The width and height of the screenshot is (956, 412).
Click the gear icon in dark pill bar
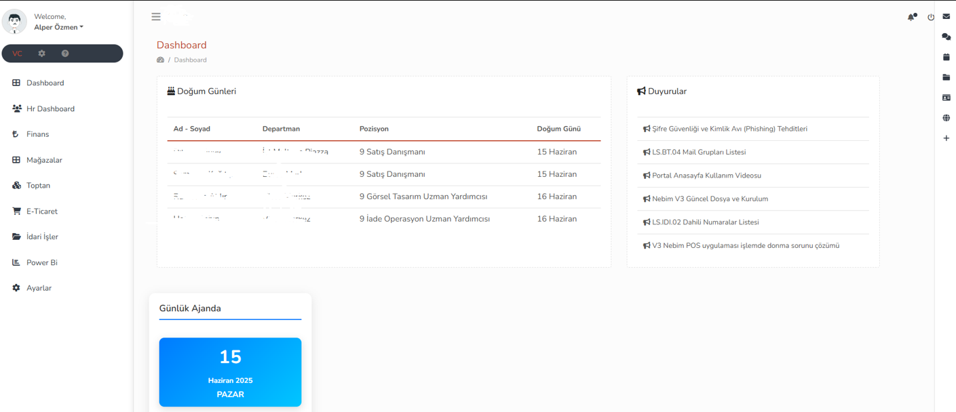(x=41, y=54)
